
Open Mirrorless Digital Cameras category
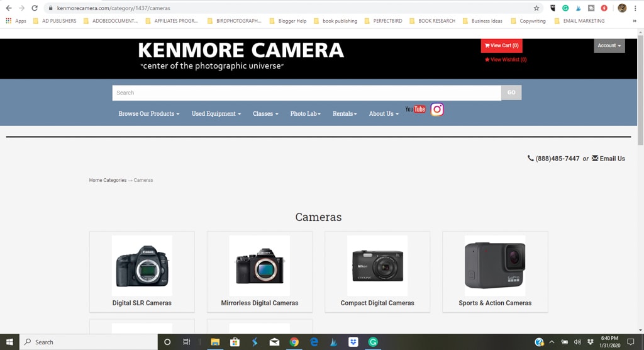260,303
